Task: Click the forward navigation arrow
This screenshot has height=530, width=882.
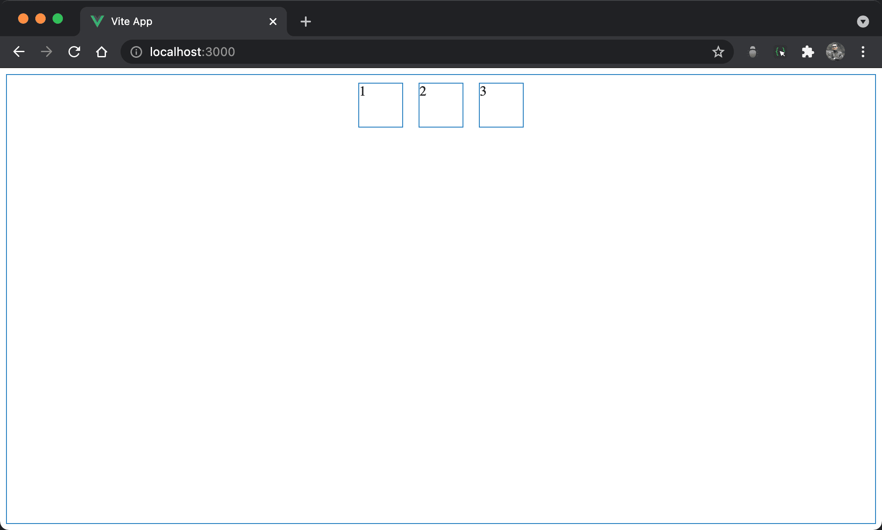Action: click(x=47, y=52)
